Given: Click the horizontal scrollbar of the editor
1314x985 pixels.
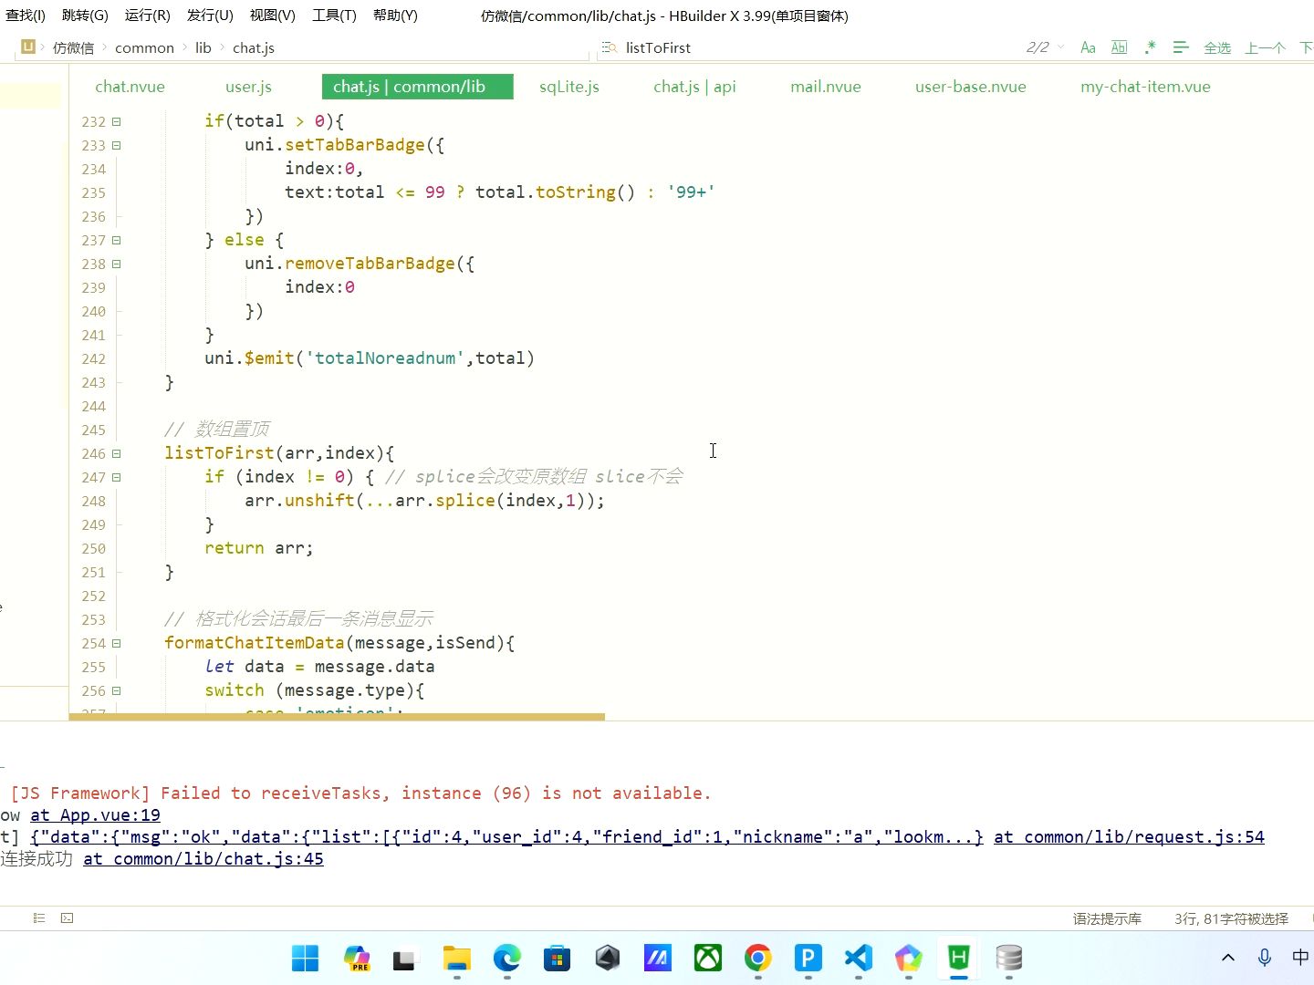Looking at the screenshot, I should 337,717.
